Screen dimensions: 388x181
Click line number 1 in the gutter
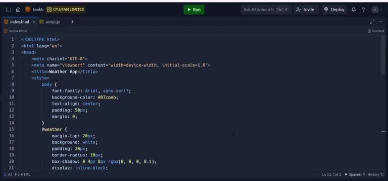(x=13, y=39)
